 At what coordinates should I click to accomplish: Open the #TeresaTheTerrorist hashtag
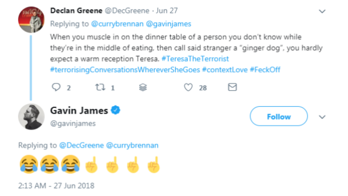[x=195, y=59]
